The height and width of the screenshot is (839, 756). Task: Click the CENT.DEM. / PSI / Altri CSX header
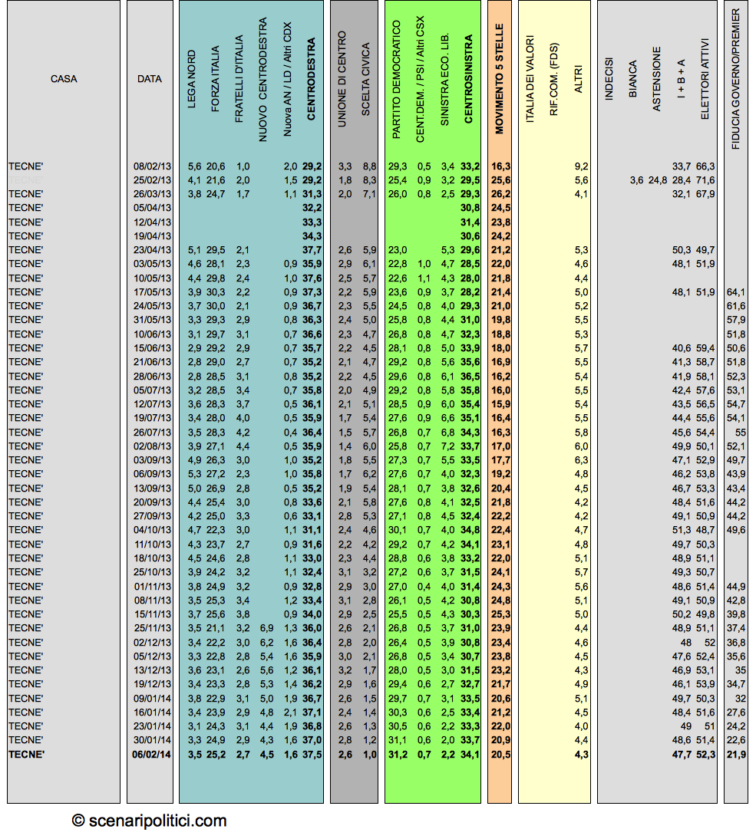tap(420, 79)
